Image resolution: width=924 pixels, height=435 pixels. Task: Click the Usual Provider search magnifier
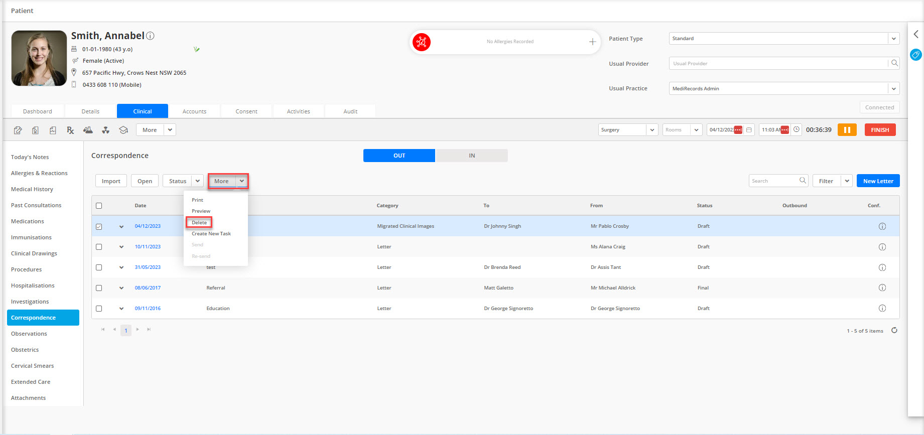pyautogui.click(x=894, y=63)
